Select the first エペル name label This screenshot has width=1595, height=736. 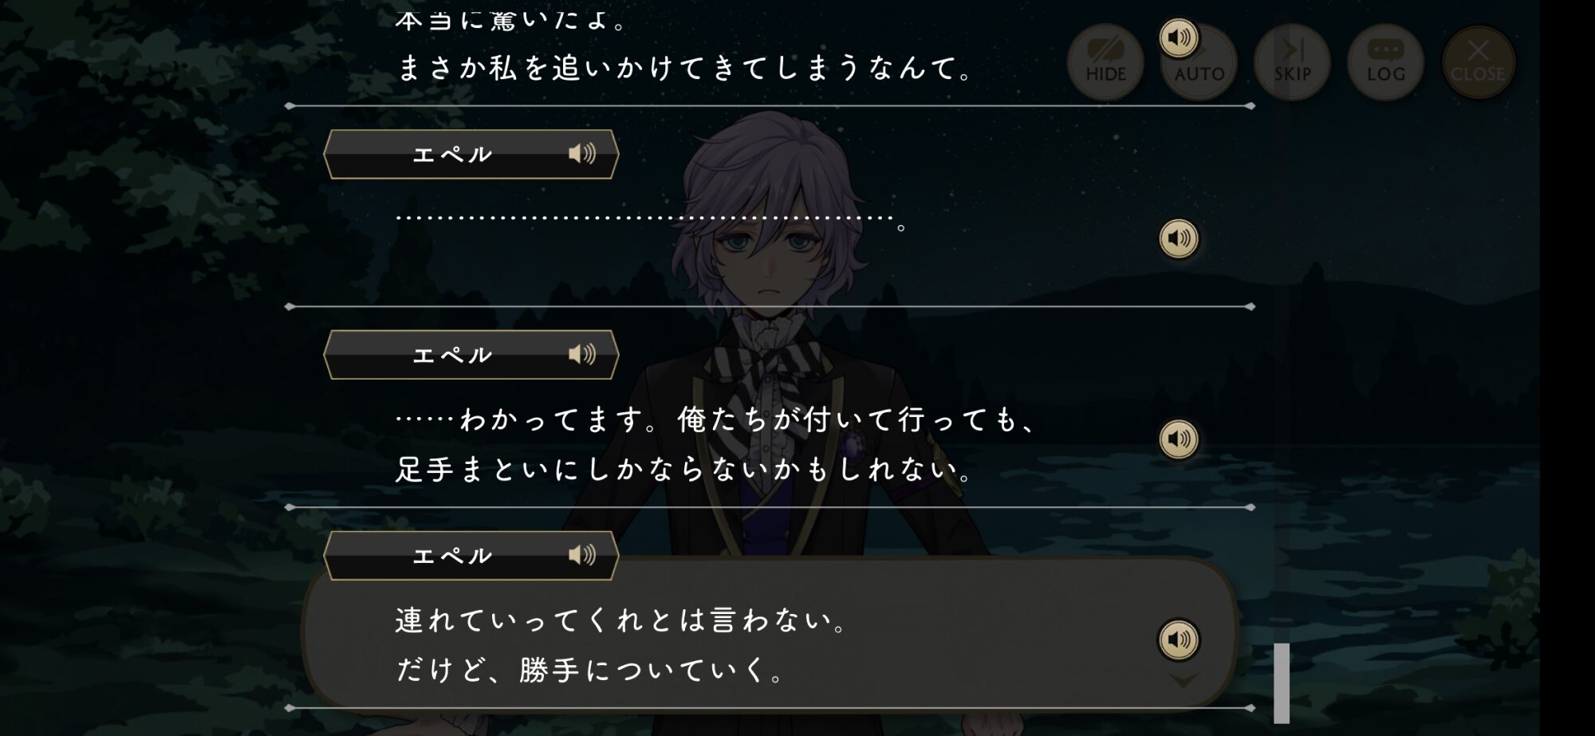pyautogui.click(x=452, y=154)
